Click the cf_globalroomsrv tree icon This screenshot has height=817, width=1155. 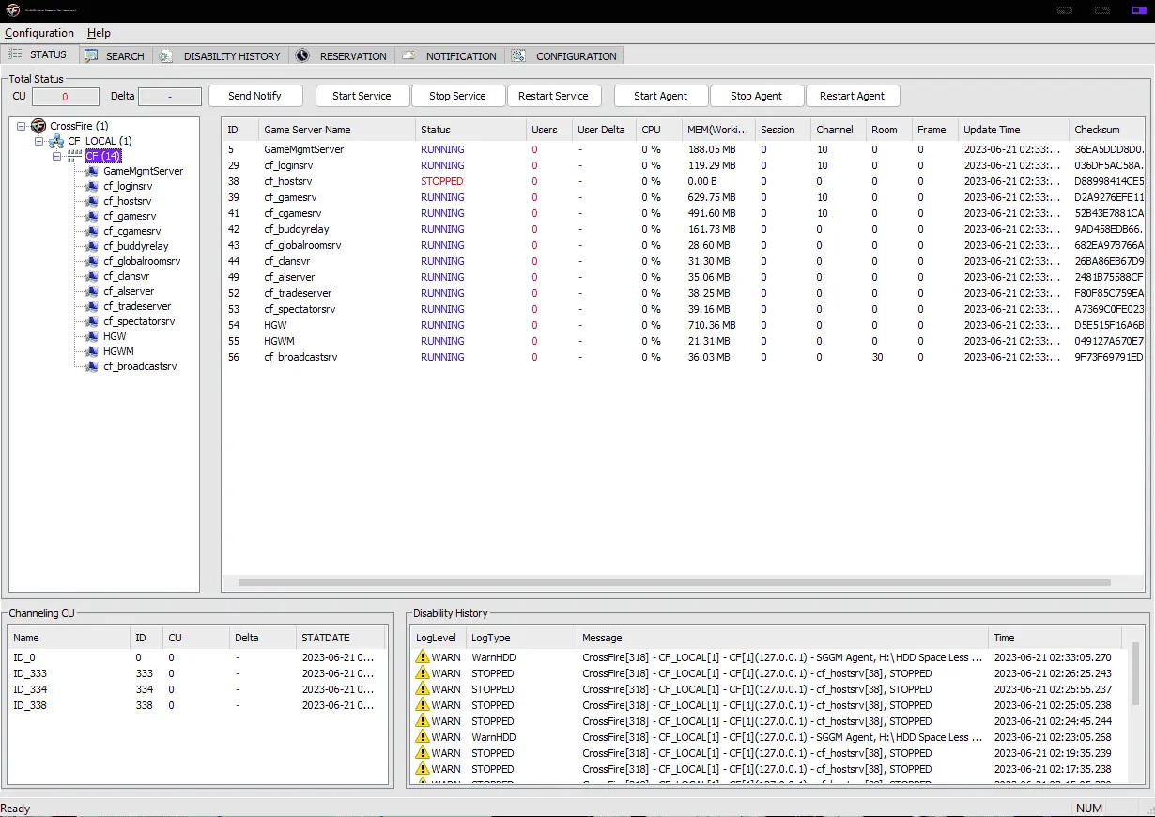pos(92,261)
